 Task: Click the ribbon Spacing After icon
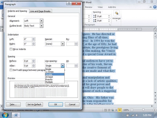(x=95, y=20)
